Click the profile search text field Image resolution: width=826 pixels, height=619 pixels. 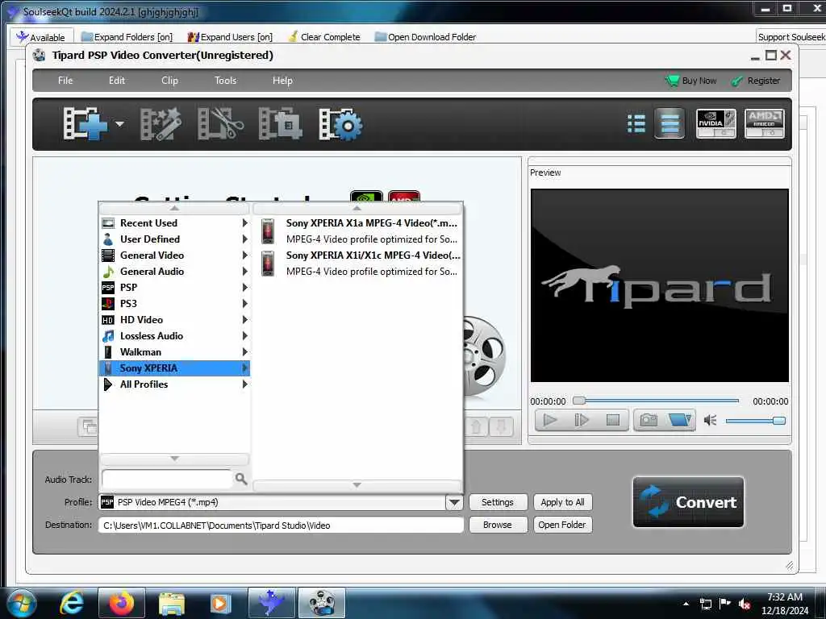pos(166,479)
